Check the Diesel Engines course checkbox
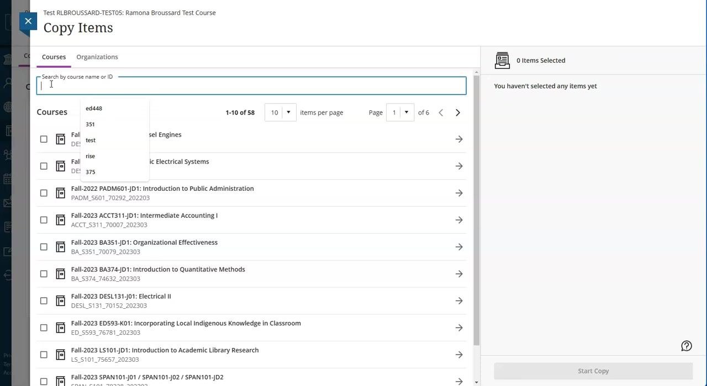This screenshot has width=707, height=386. tap(44, 139)
